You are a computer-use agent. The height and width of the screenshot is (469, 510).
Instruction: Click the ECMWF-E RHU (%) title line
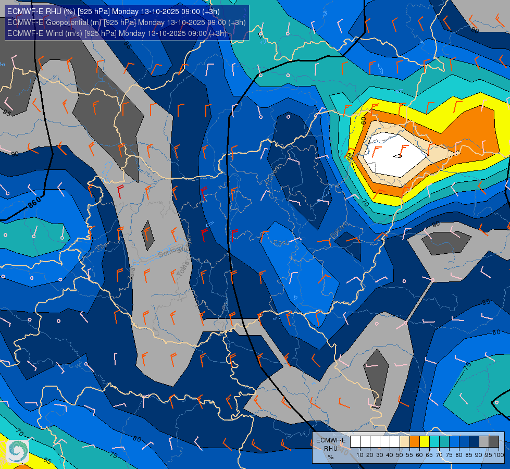pyautogui.click(x=114, y=11)
